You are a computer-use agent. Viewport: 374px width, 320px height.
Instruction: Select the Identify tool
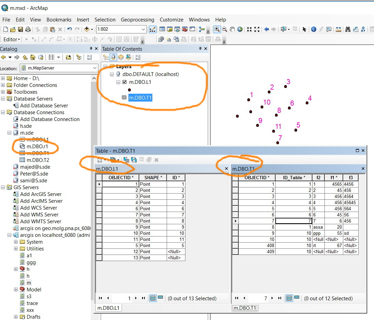(314, 29)
